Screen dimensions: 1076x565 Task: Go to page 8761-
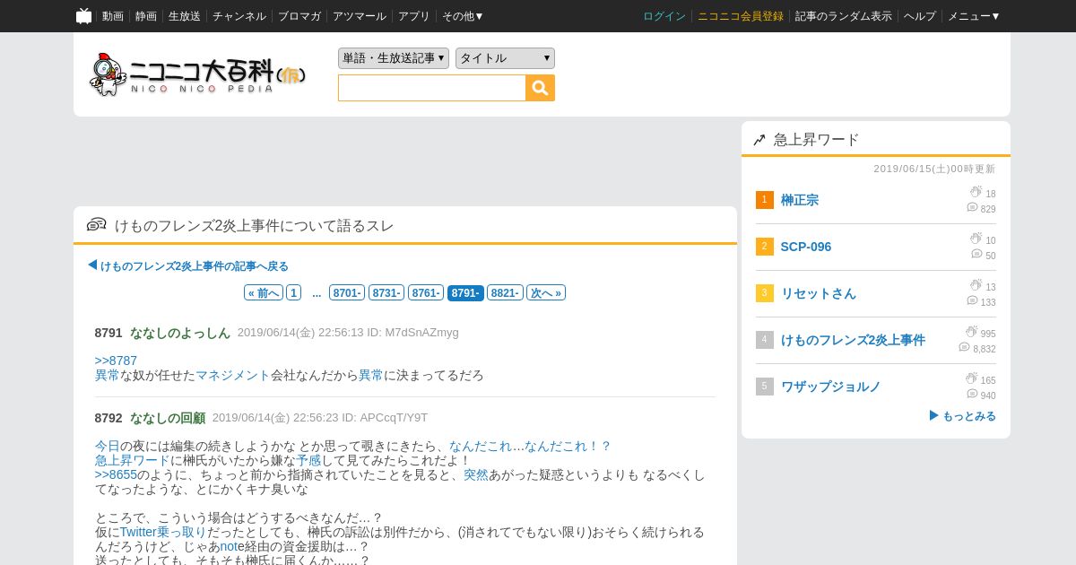tap(426, 293)
